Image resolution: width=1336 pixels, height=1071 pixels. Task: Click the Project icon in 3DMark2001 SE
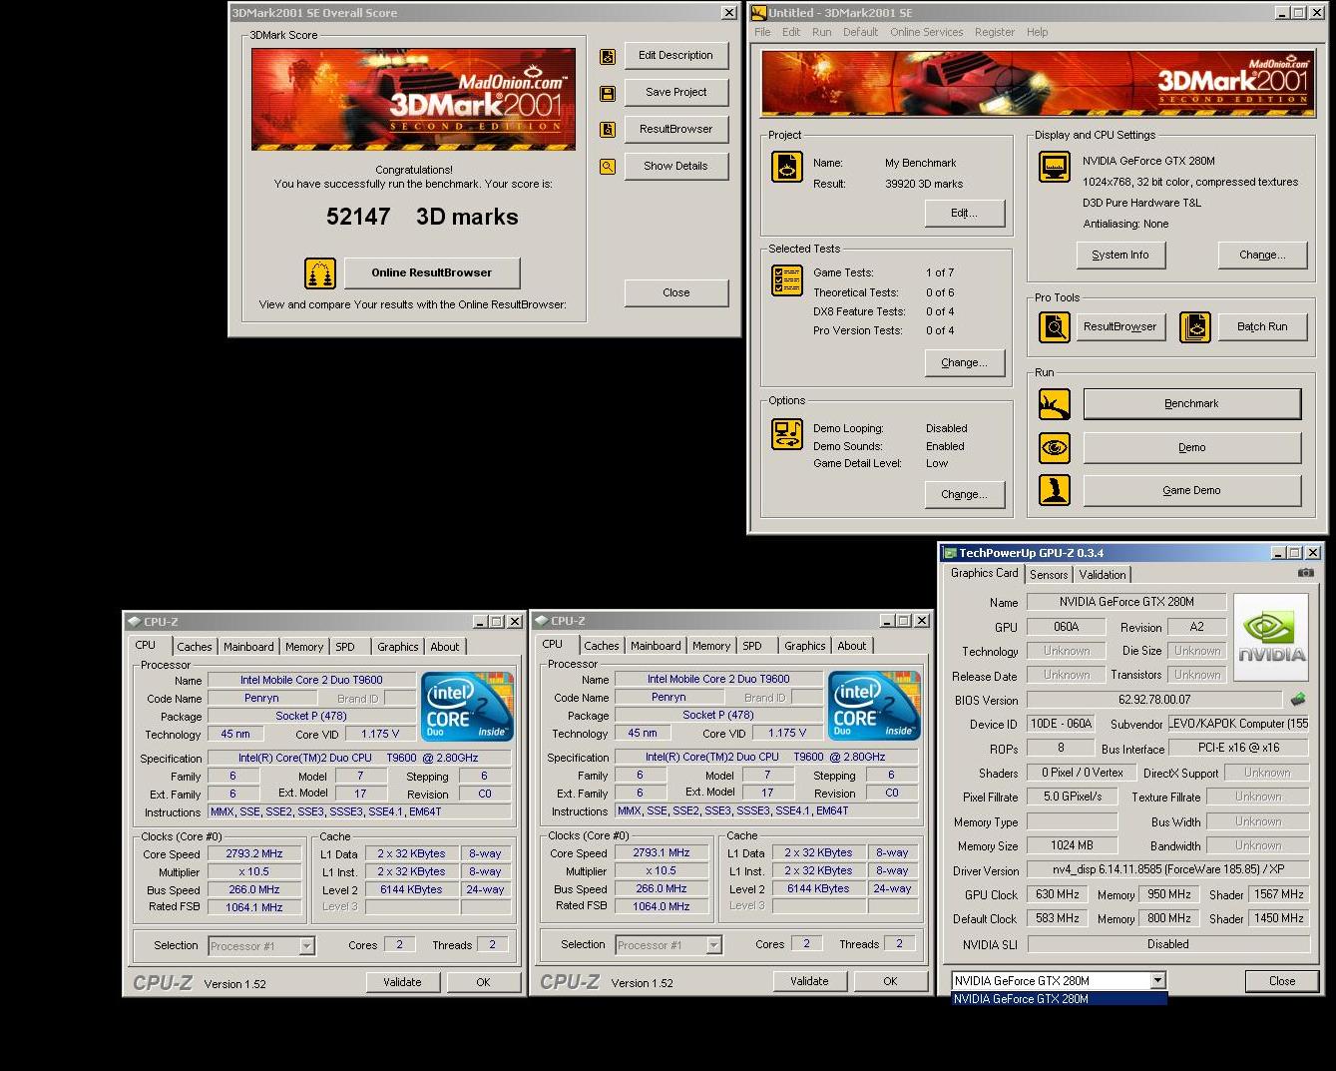coord(787,167)
